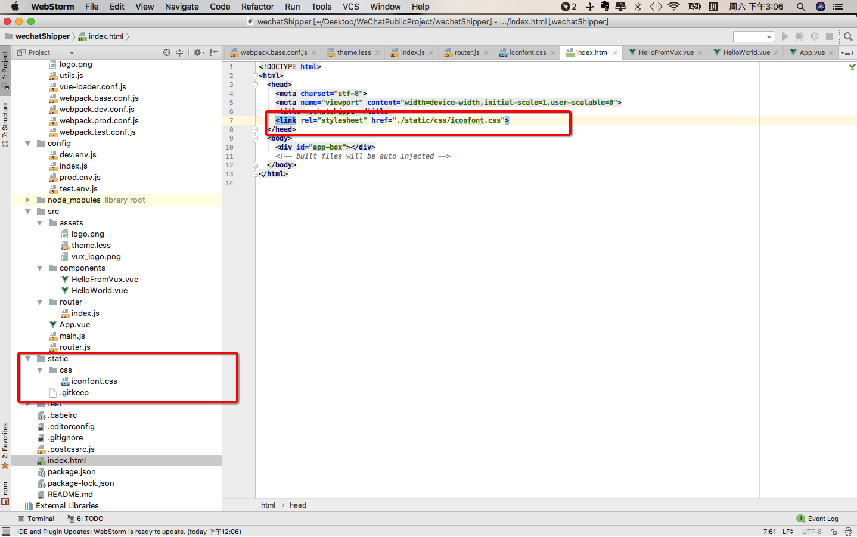Hide the Project tool window

click(214, 52)
